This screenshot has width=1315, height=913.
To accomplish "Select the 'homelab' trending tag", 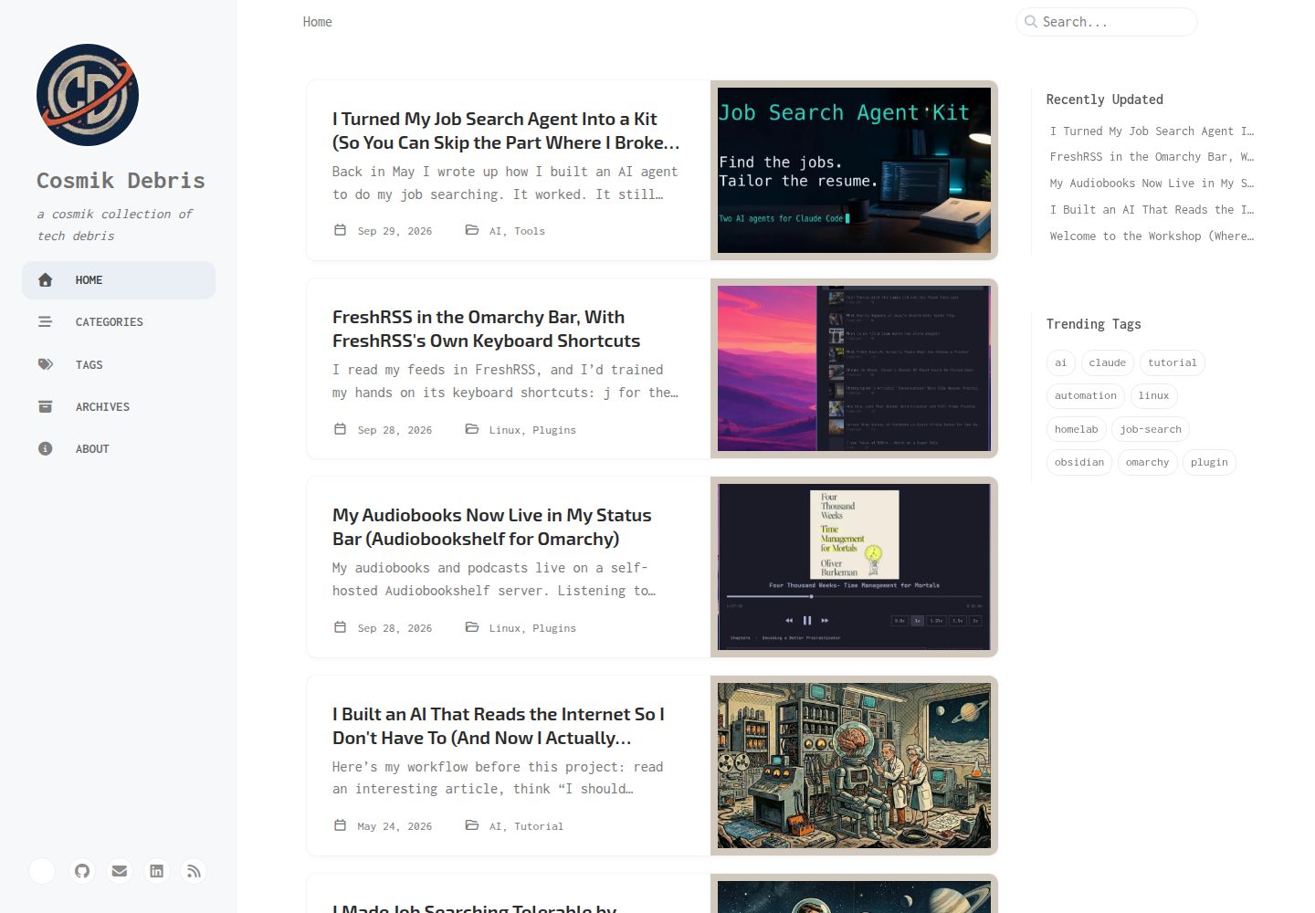I will 1077,429.
